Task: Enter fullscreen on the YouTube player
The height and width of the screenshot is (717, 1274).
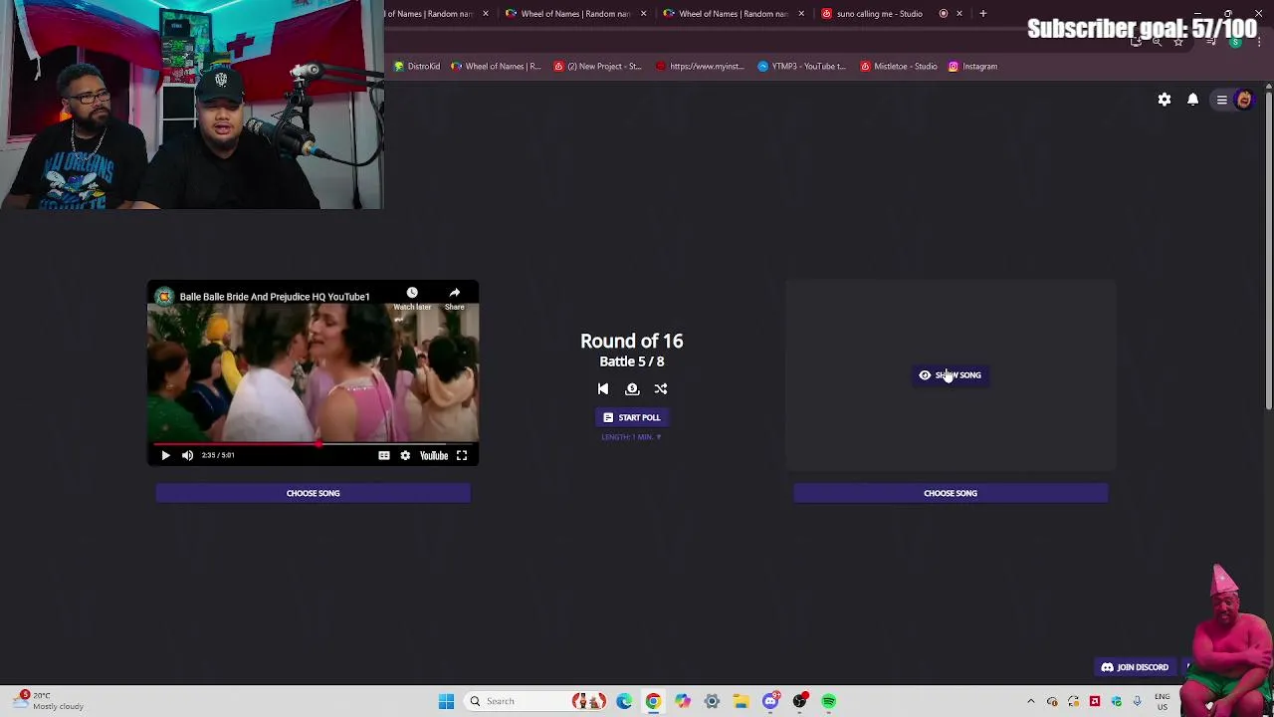Action: pyautogui.click(x=462, y=455)
